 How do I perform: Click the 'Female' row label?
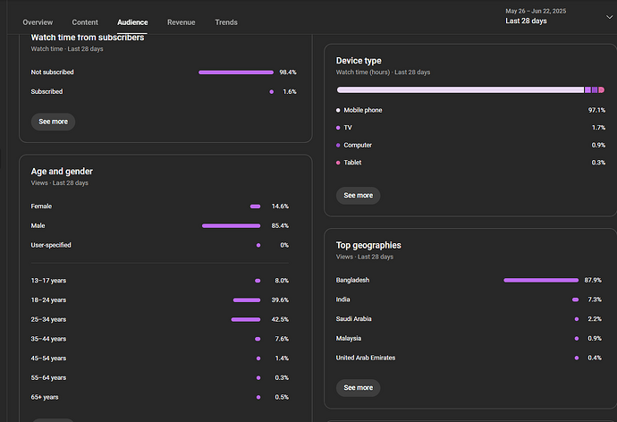click(x=41, y=207)
